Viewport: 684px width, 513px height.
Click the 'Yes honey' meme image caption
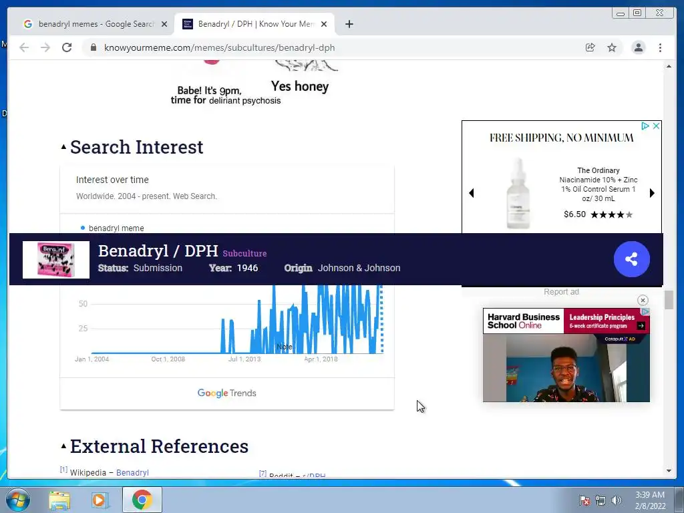(300, 86)
